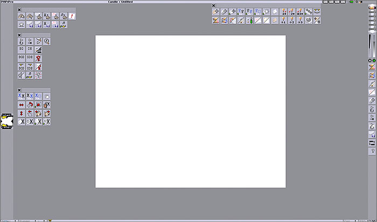377x222 pixels.
Task: Click the red exclamation mark icon
Action: [72, 17]
